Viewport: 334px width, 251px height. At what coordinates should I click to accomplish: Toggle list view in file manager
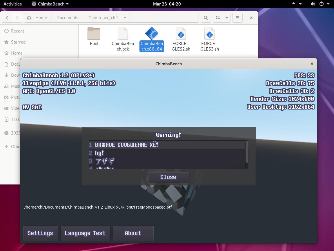[x=218, y=18]
